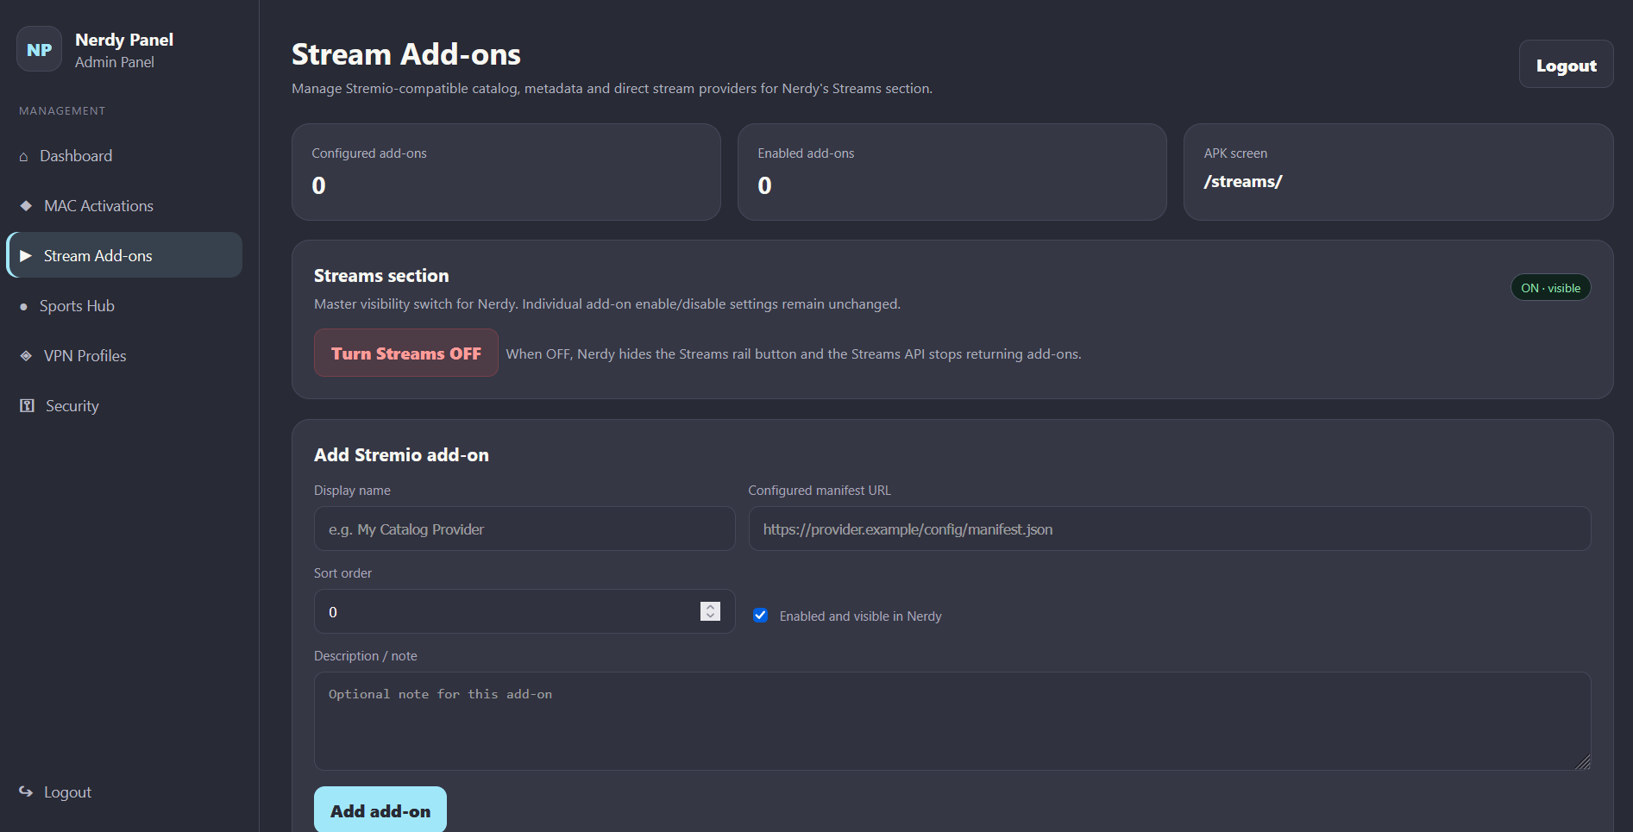Click the NP logo badge

click(39, 49)
